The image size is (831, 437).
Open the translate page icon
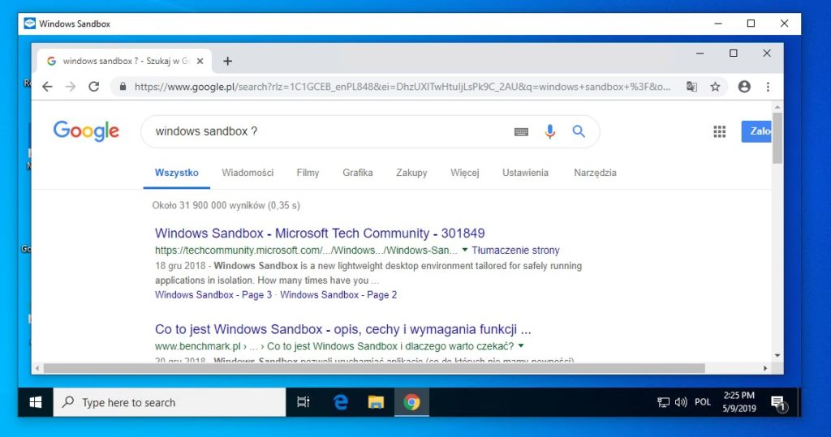[x=691, y=86]
